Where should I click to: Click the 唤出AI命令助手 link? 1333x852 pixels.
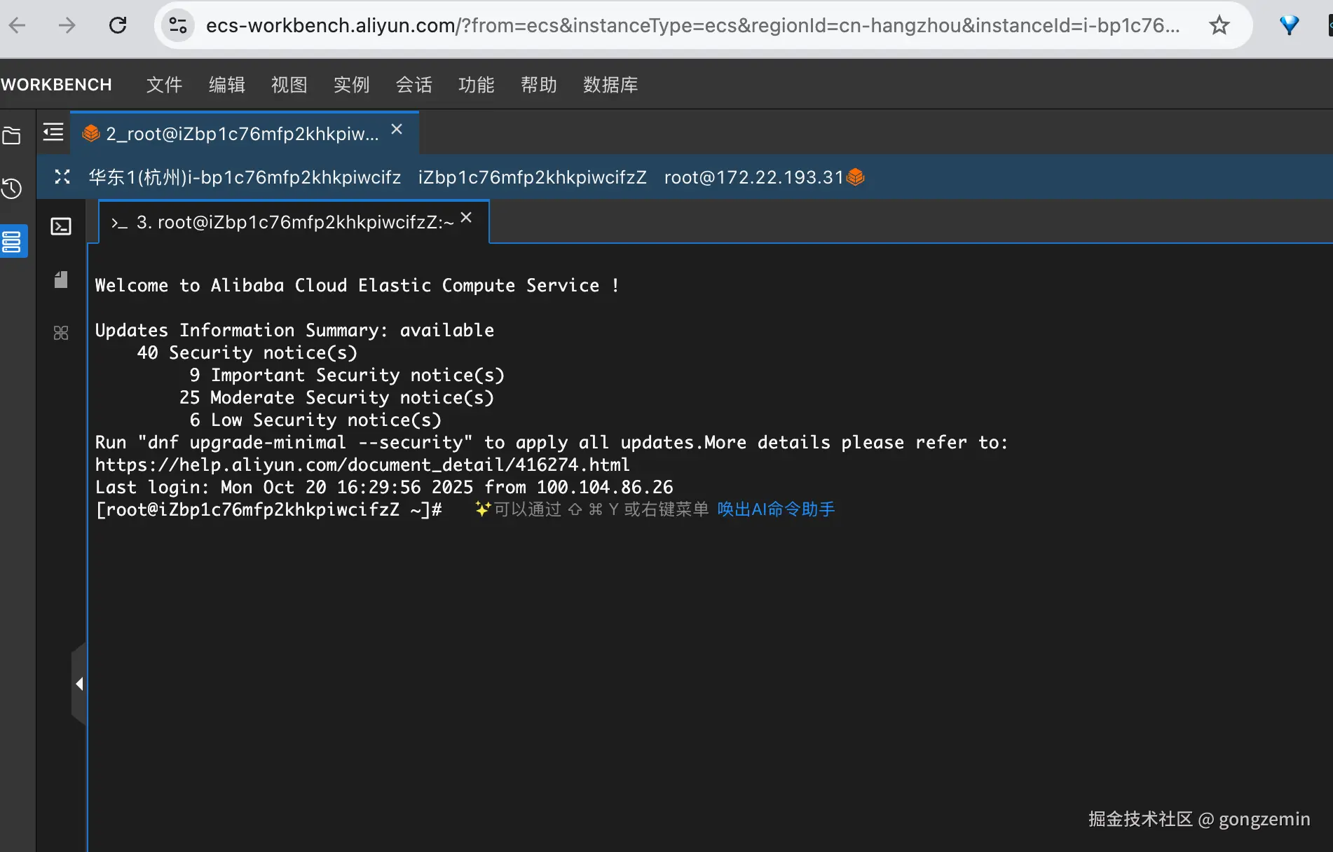[776, 509]
